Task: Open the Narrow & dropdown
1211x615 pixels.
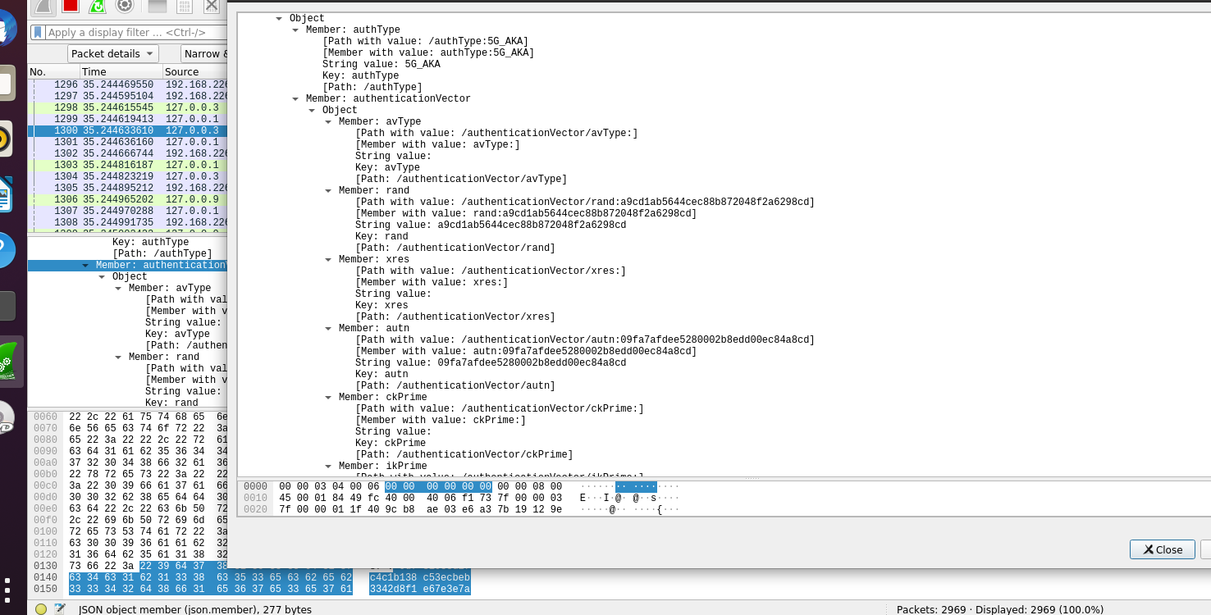Action: click(x=205, y=53)
